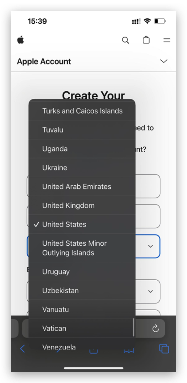The height and width of the screenshot is (383, 187).
Task: Open the Safari tabs overview icon
Action: pyautogui.click(x=164, y=349)
